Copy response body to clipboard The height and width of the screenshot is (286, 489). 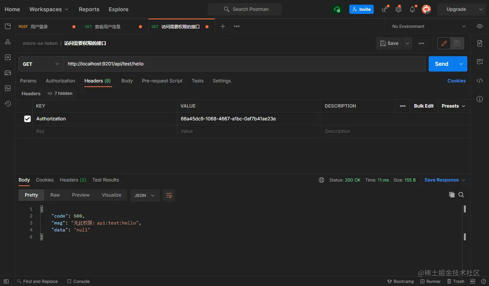(x=451, y=195)
